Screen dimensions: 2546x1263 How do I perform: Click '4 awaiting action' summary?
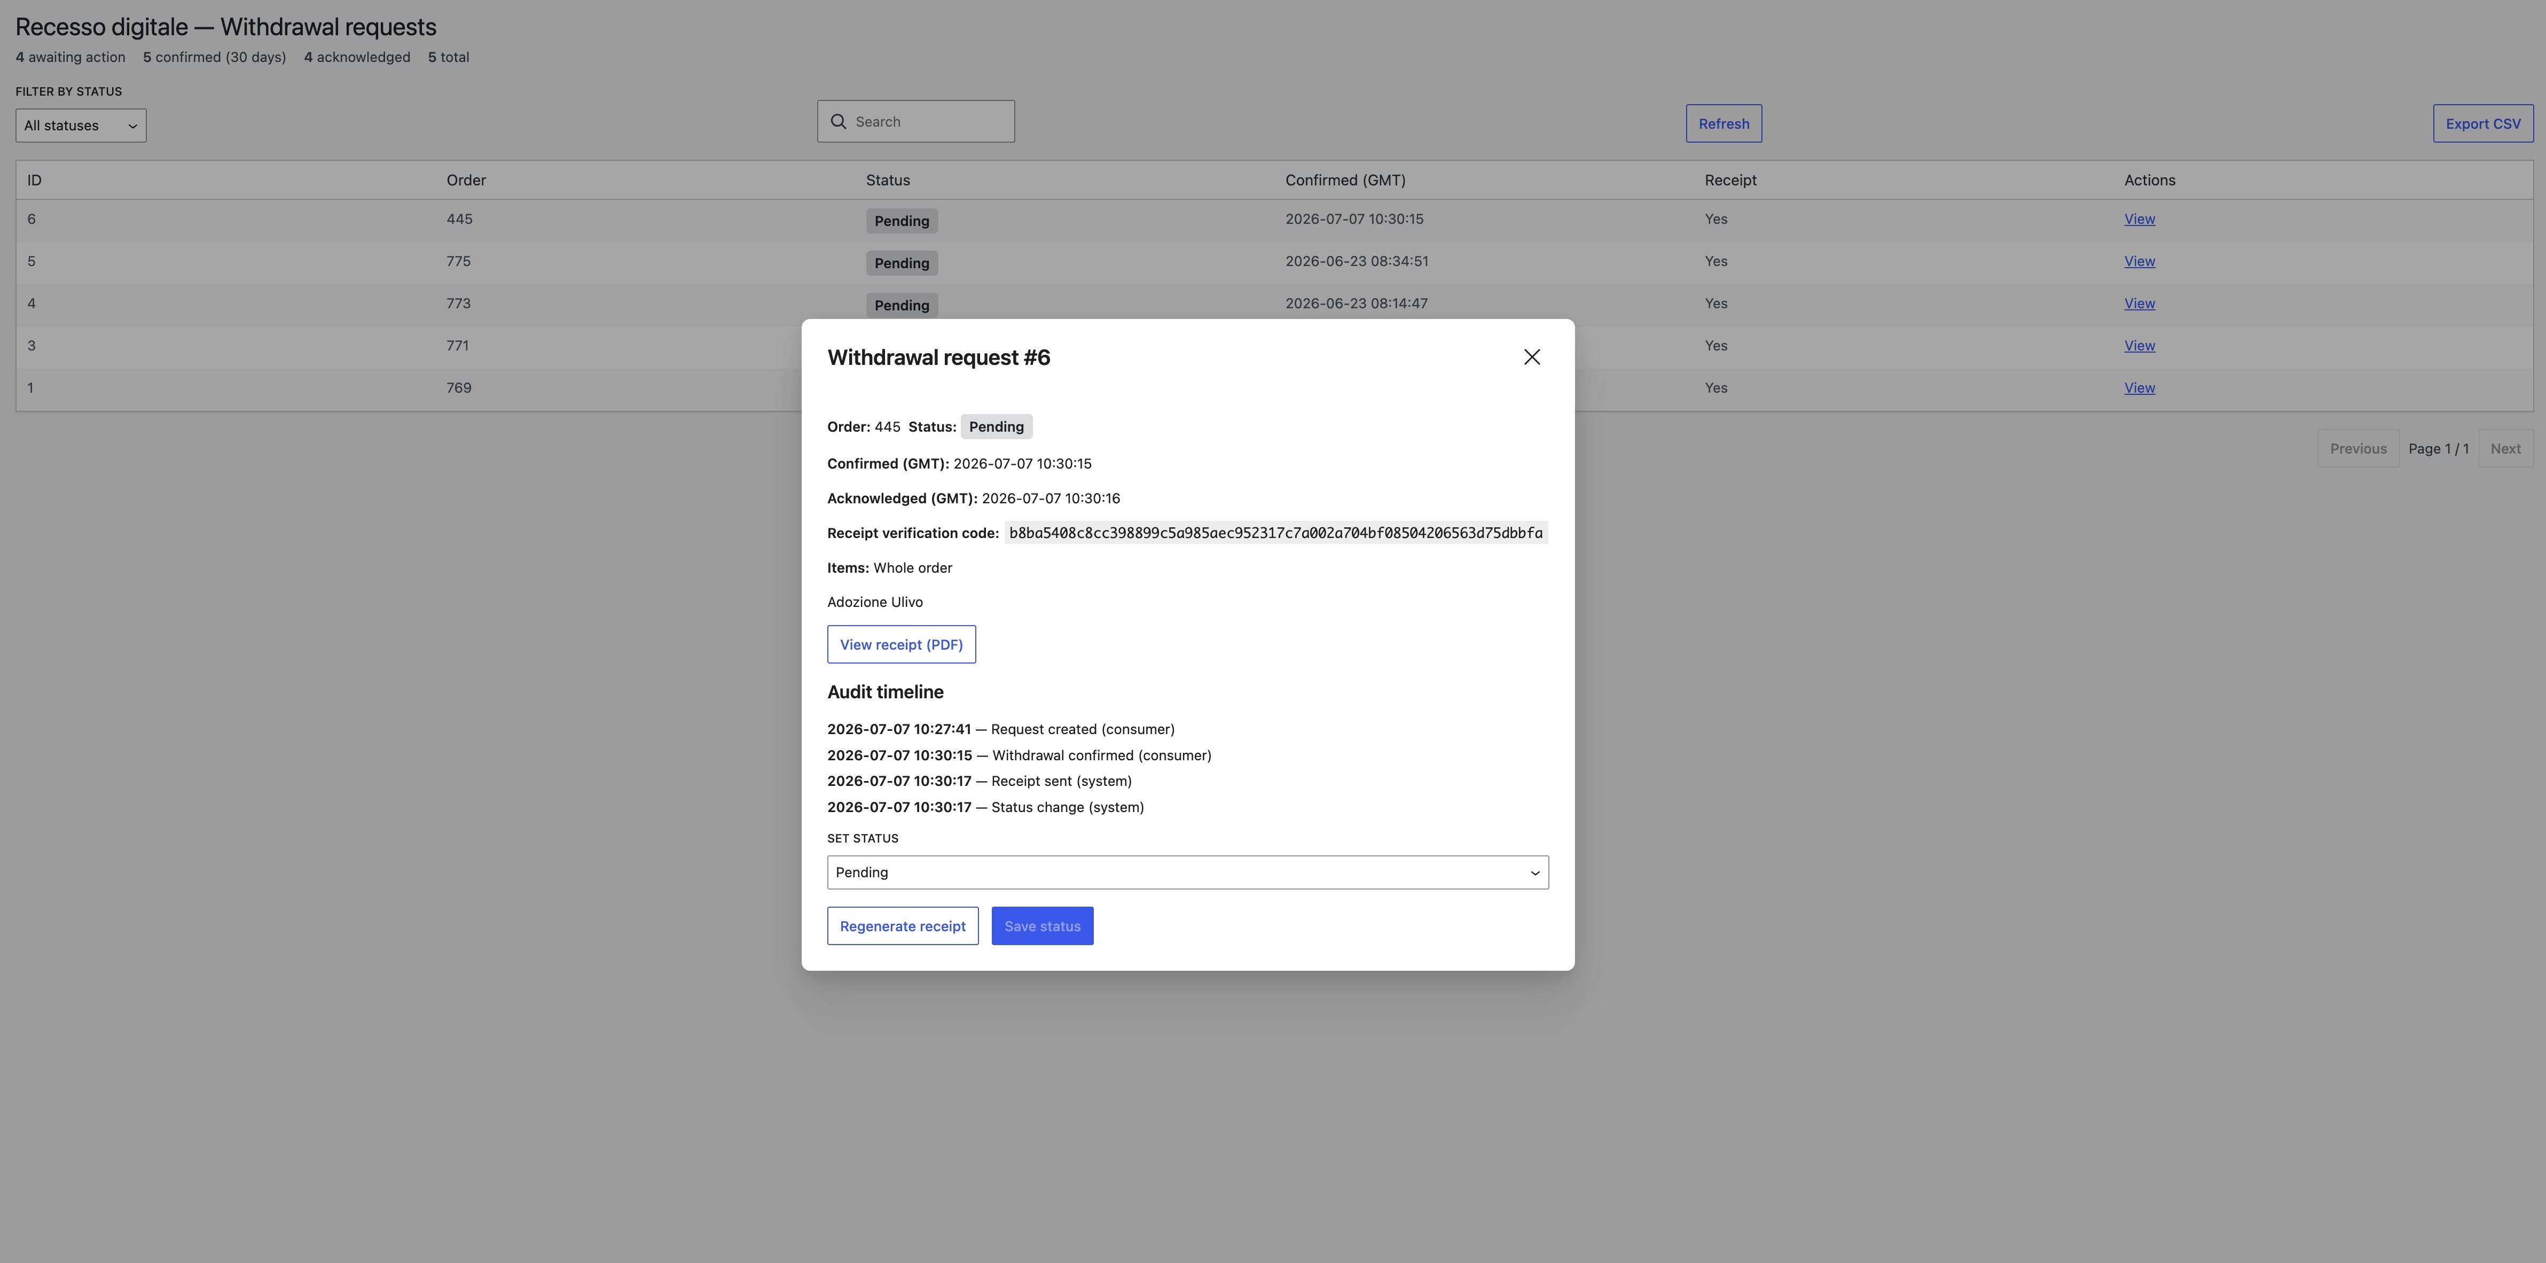click(71, 57)
